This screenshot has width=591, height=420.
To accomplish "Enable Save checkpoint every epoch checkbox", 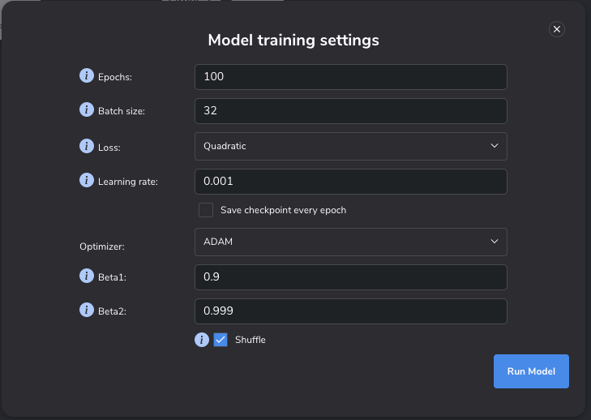I will (x=206, y=210).
